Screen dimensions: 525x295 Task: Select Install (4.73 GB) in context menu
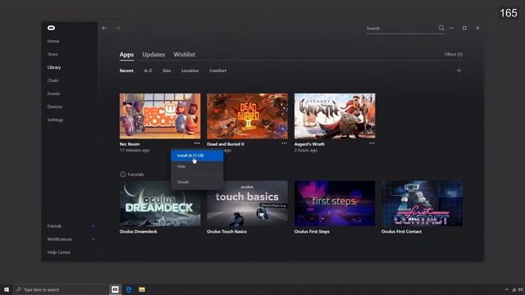[197, 156]
